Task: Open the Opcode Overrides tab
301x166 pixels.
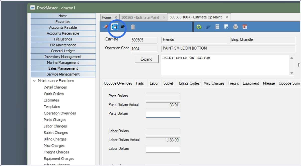Action: click(118, 83)
